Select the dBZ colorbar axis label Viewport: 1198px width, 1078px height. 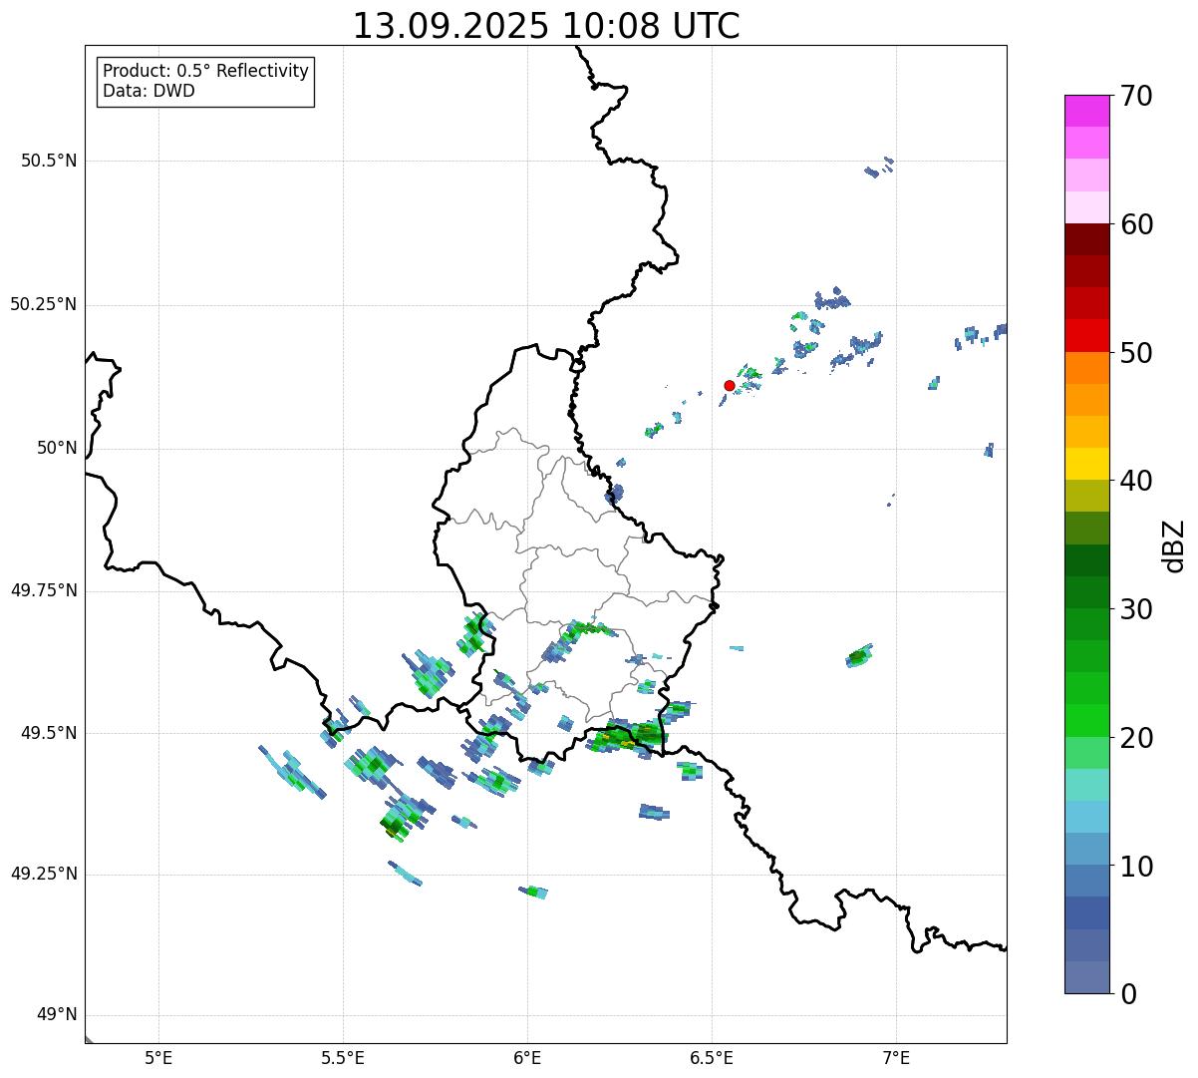tap(1175, 545)
